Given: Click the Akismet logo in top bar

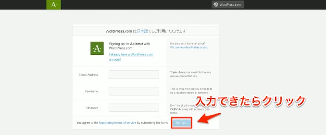Looking at the screenshot, I should pos(54,5).
